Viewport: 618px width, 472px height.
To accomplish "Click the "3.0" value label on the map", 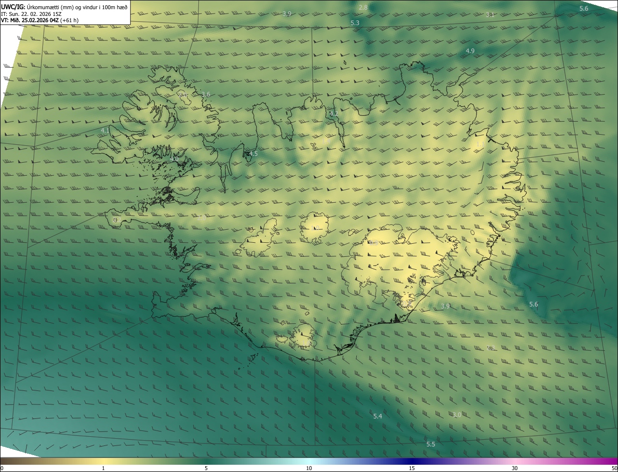I will [457, 415].
